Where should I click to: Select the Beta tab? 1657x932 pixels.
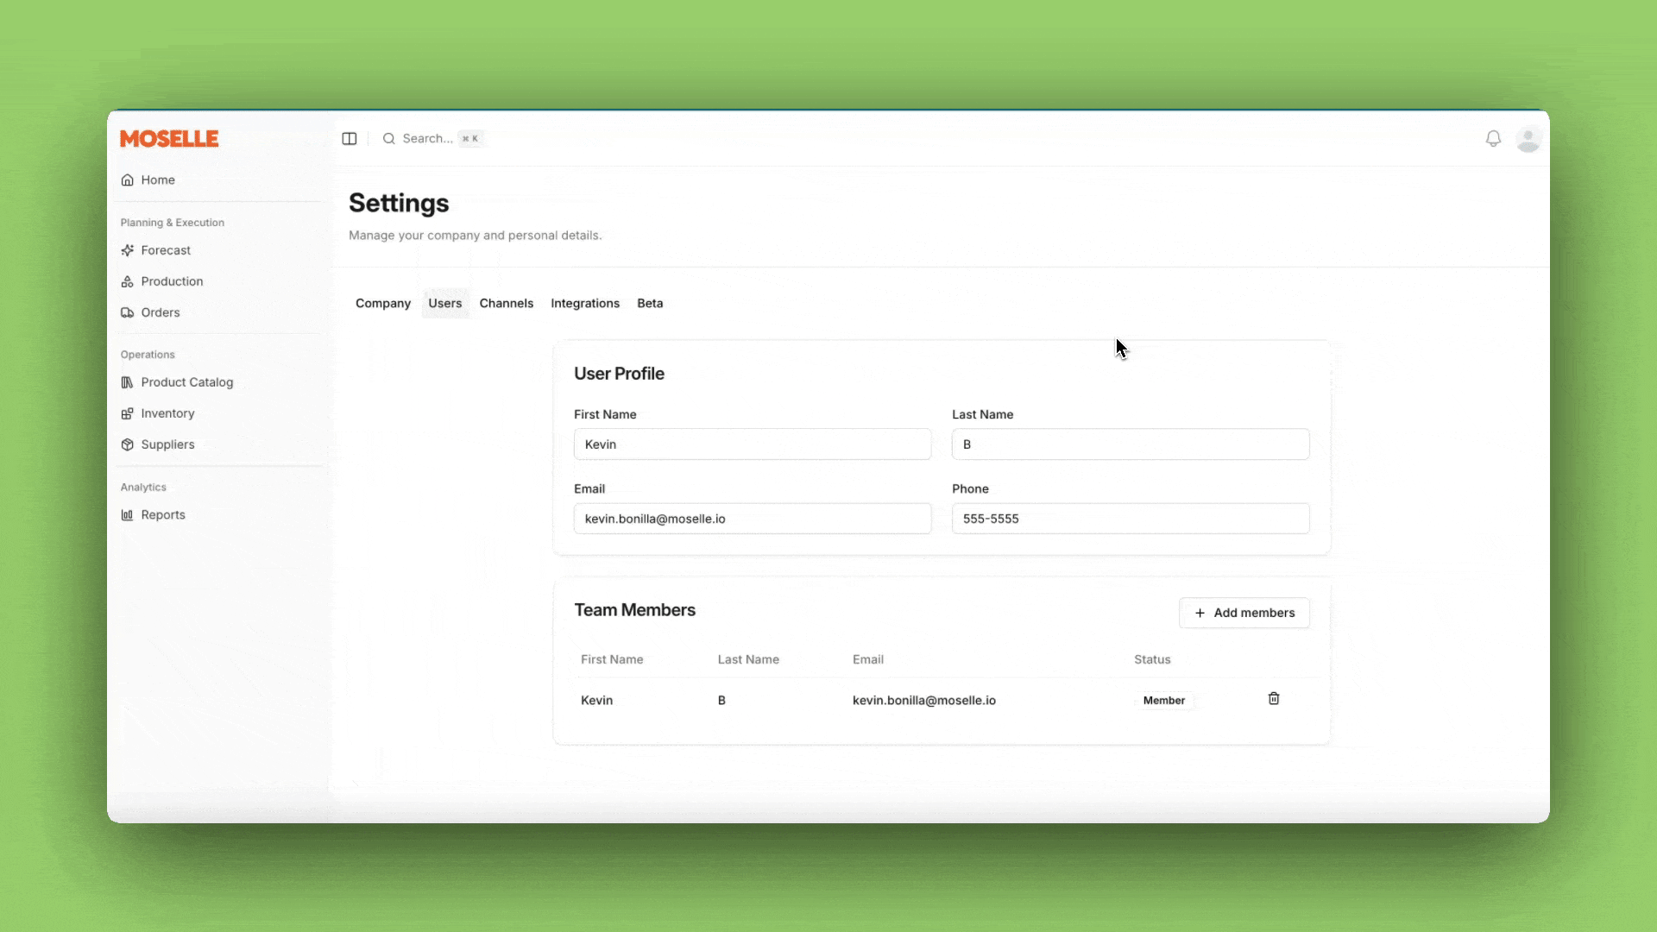click(x=650, y=304)
